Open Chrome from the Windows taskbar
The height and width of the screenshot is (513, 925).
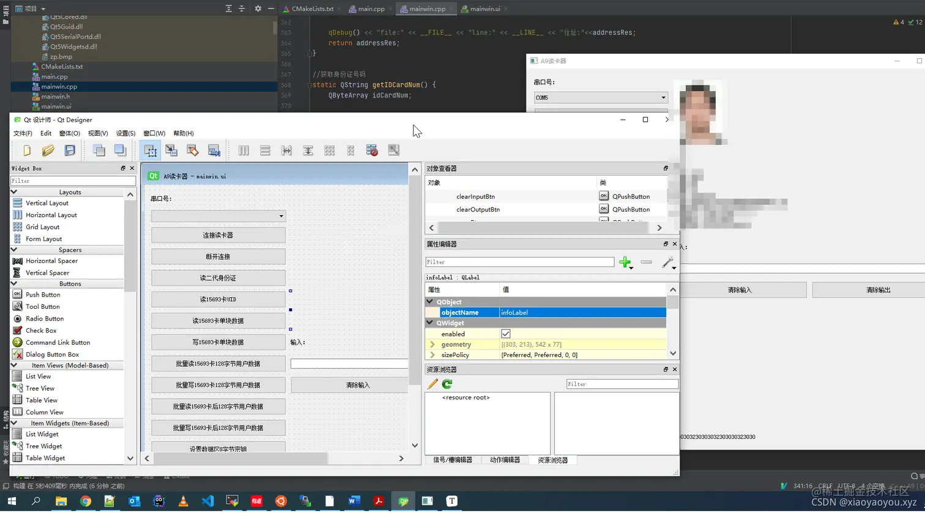coord(85,501)
